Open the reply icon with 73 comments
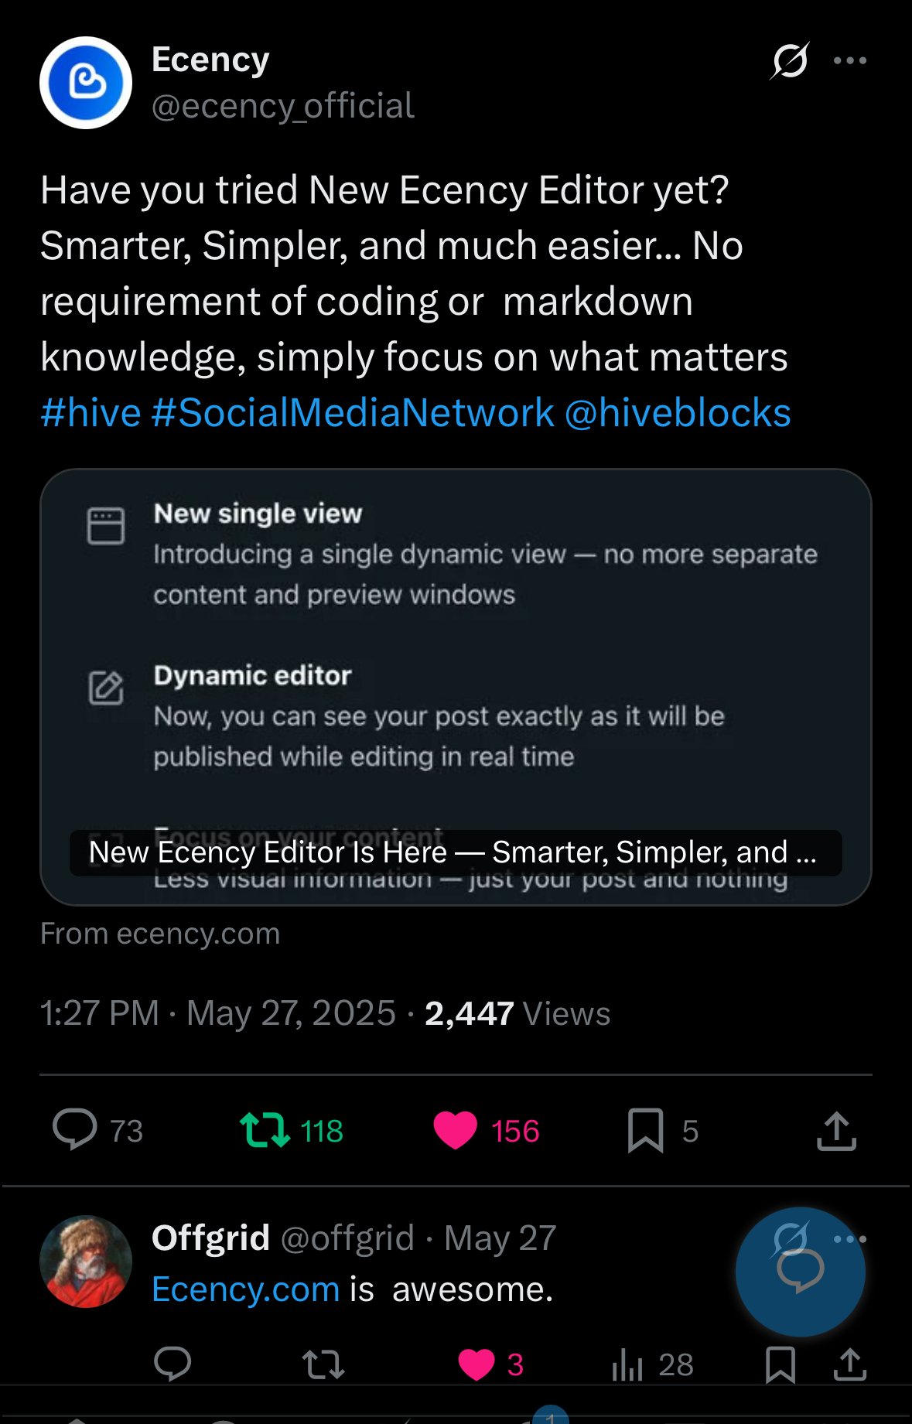 [75, 1130]
